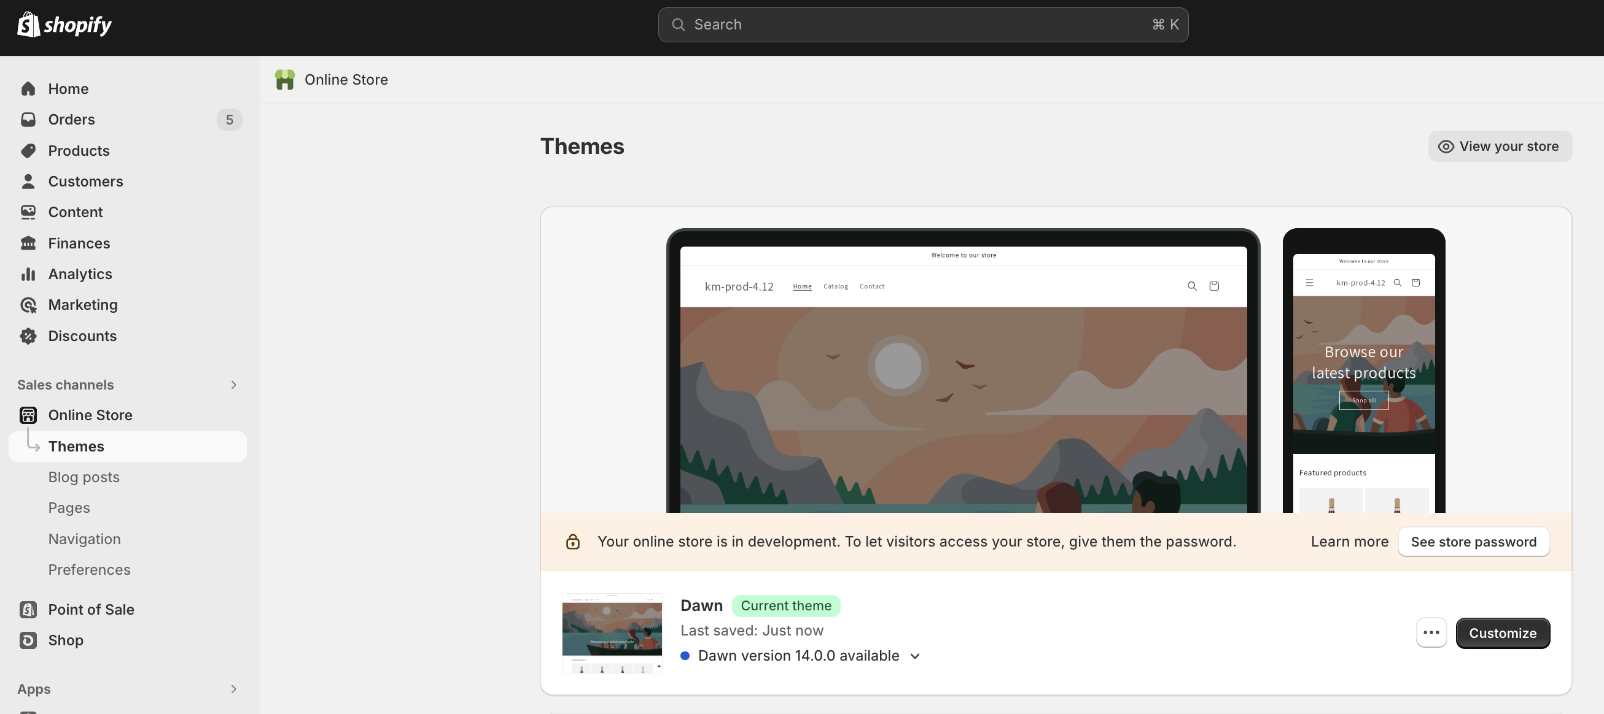1604x714 pixels.
Task: Click the Shop channel icon
Action: [28, 640]
